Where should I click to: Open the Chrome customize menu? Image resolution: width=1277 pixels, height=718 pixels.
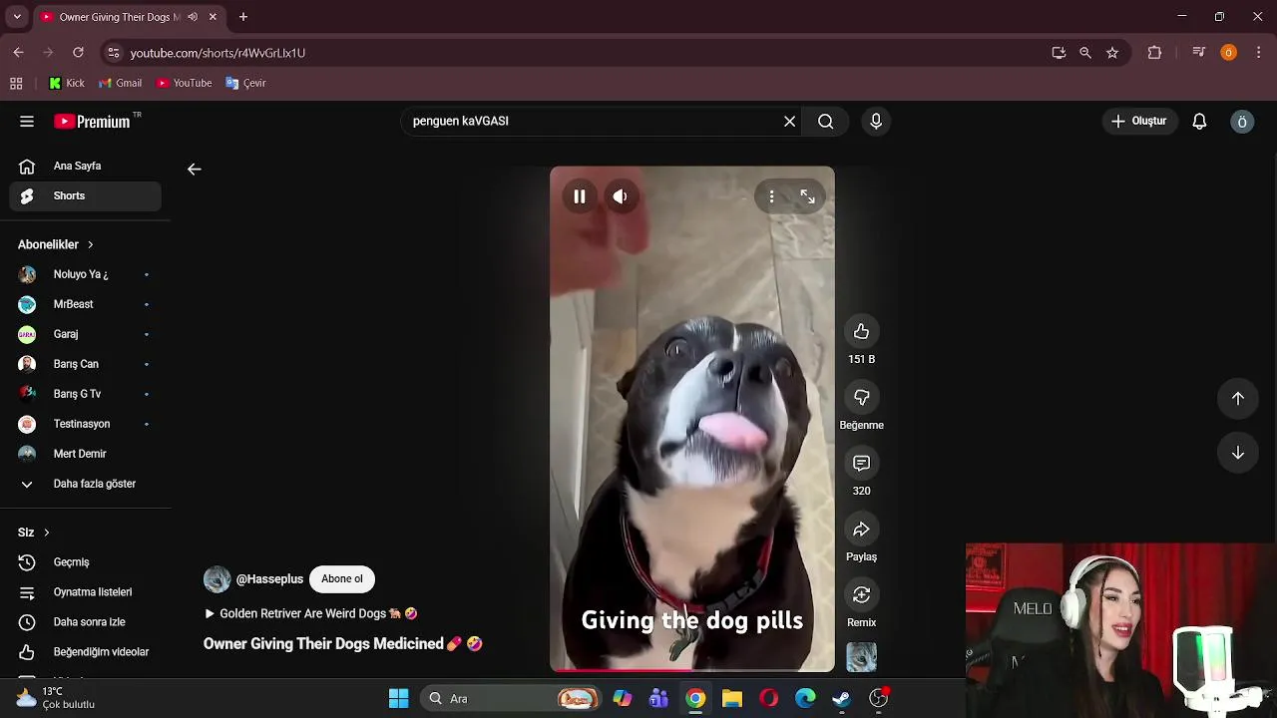pos(1258,53)
